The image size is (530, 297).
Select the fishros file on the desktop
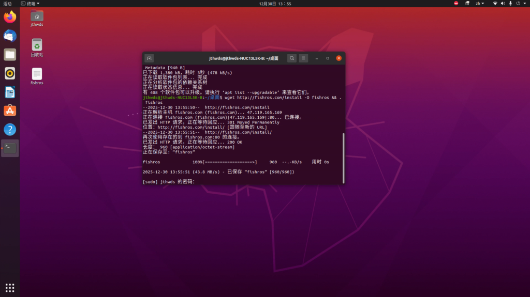tap(37, 76)
